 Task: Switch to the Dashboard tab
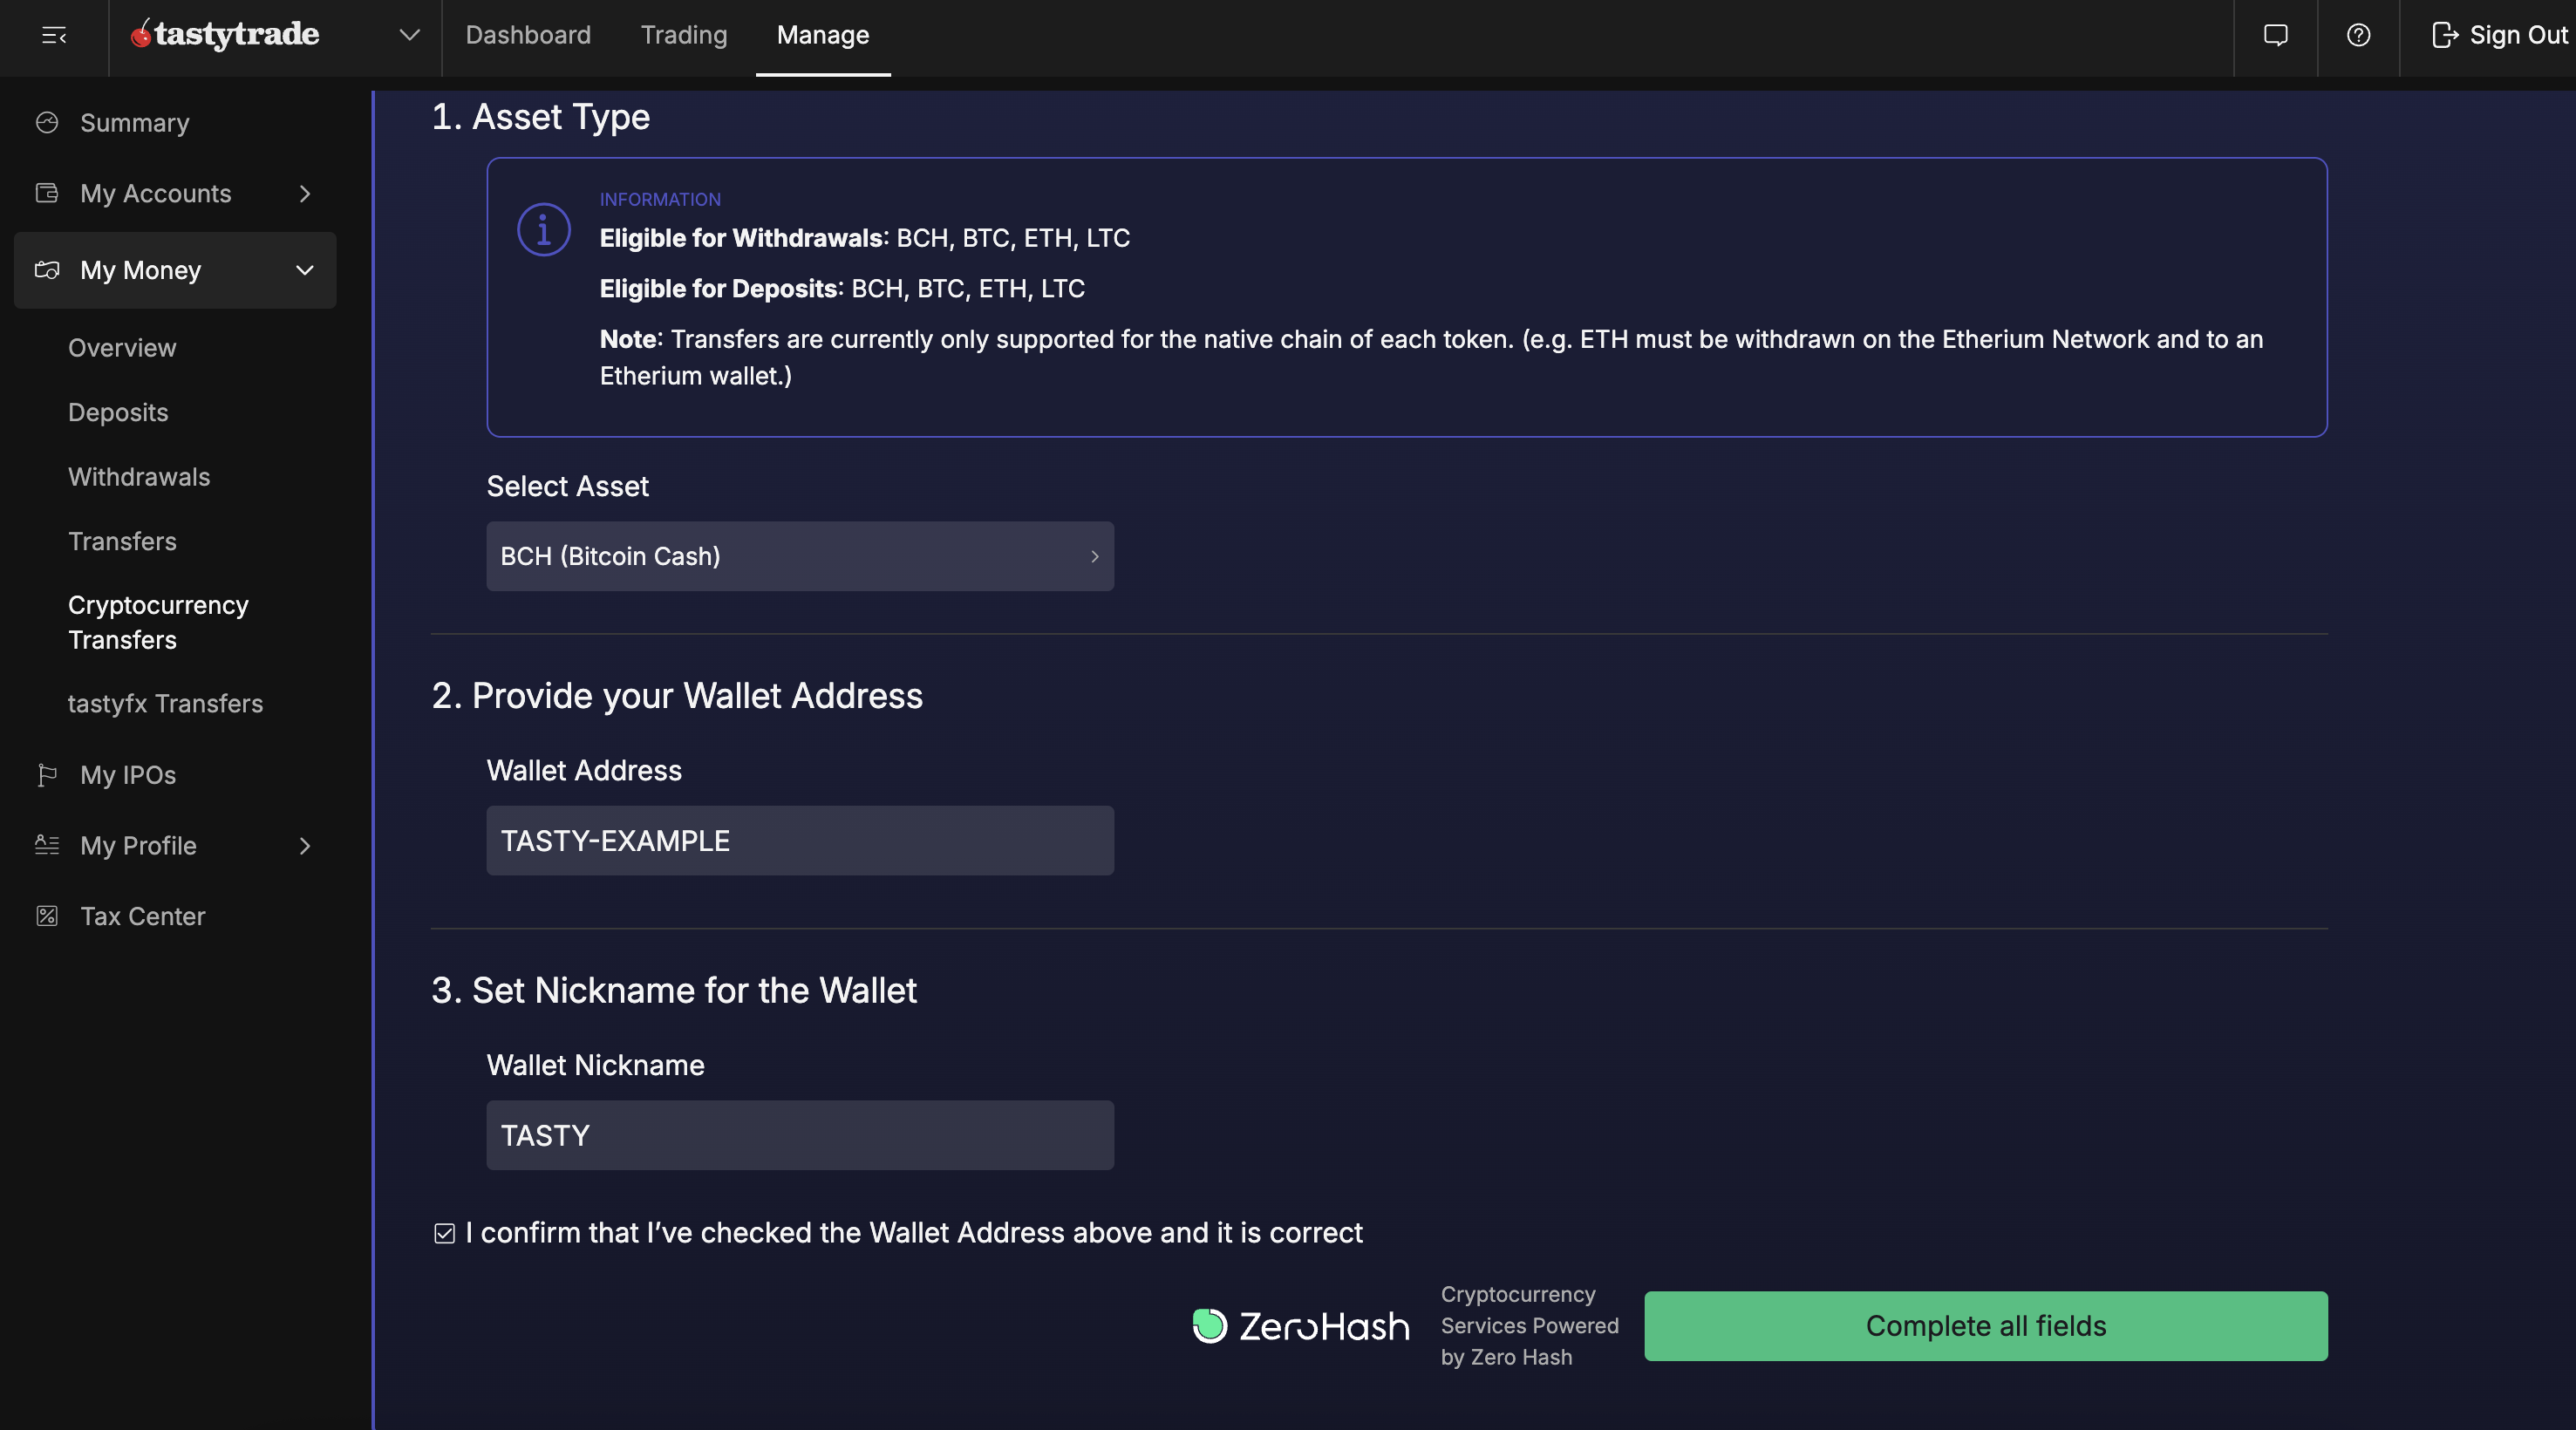click(528, 36)
